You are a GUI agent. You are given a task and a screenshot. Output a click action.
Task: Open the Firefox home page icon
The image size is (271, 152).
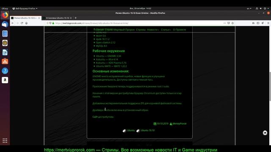coord(26,23)
